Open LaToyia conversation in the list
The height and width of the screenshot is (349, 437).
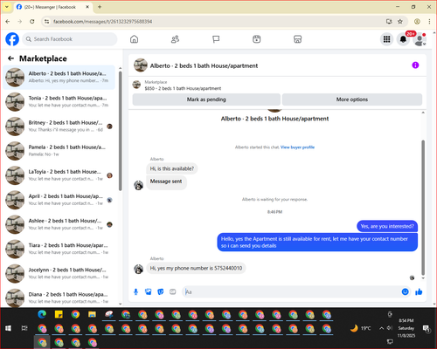tap(59, 175)
